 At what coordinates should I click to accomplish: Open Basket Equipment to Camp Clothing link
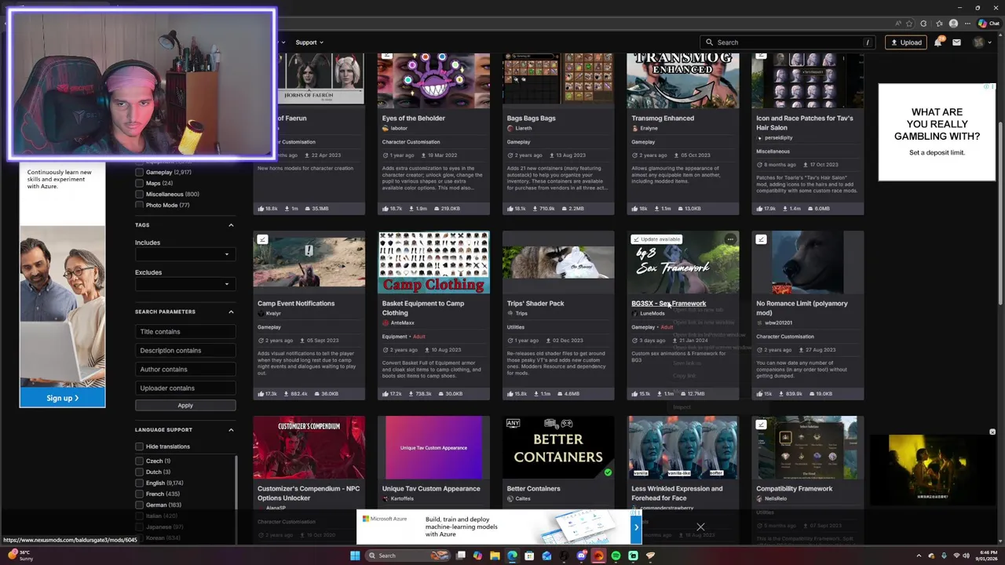(x=423, y=308)
